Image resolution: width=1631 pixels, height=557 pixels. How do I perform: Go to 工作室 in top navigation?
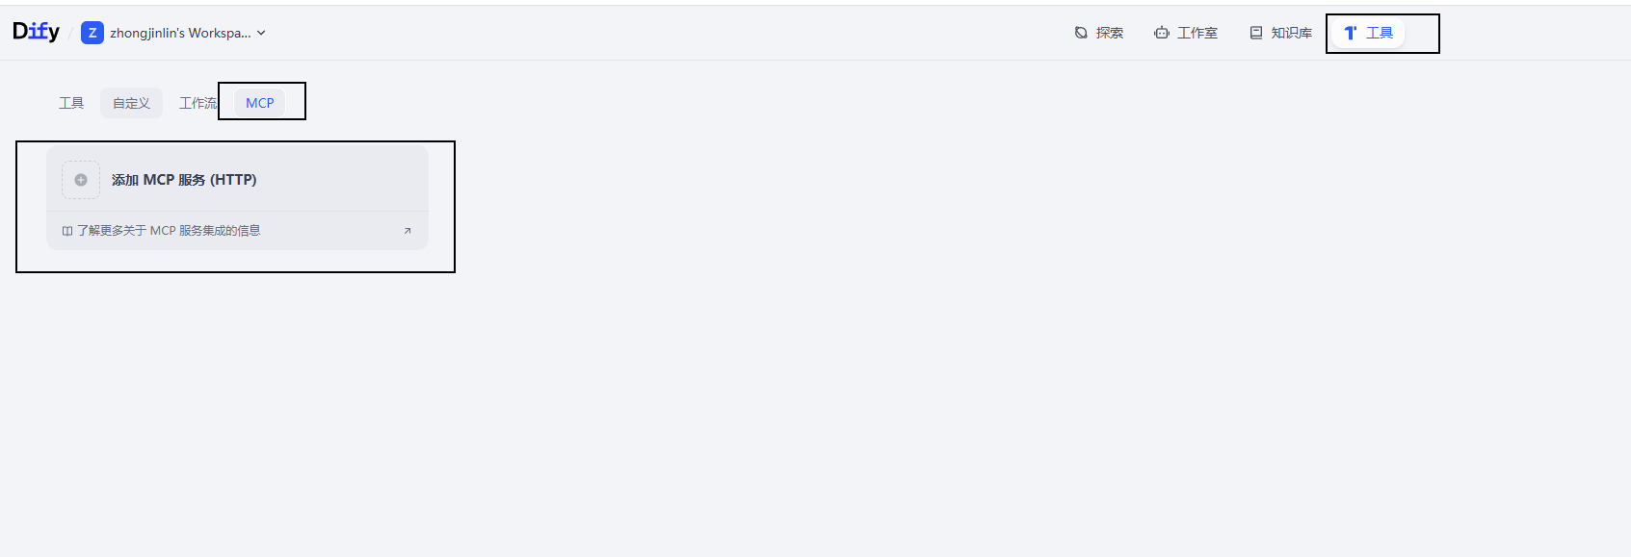1197,33
